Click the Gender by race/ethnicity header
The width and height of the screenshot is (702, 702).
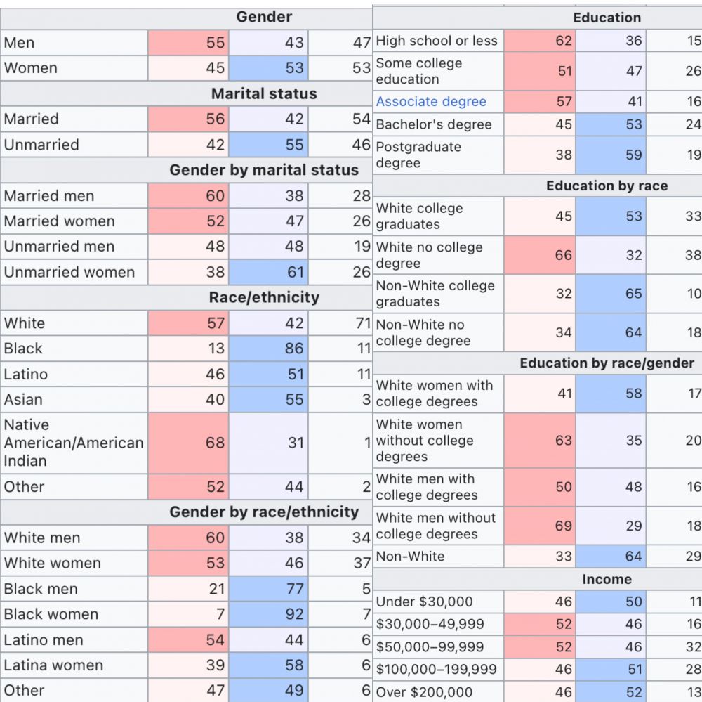point(264,512)
